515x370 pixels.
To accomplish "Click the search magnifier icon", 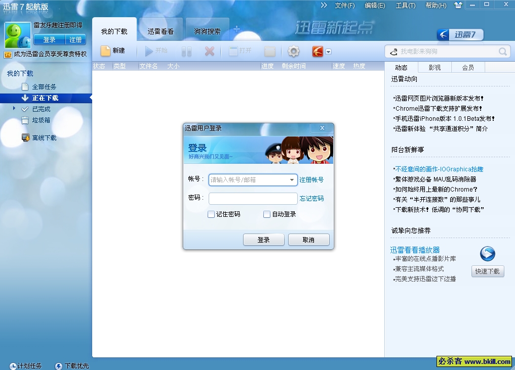I will coord(503,52).
